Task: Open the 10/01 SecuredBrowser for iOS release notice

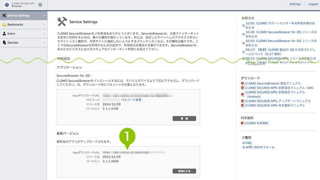Action: coord(281,43)
